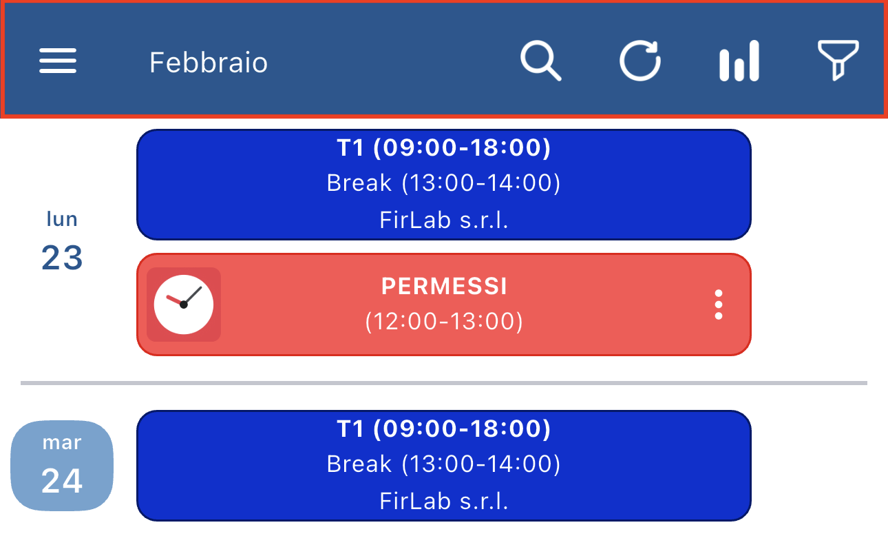Screen dimensions: 888x536
Task: Refresh the shift calendar
Action: (x=640, y=61)
